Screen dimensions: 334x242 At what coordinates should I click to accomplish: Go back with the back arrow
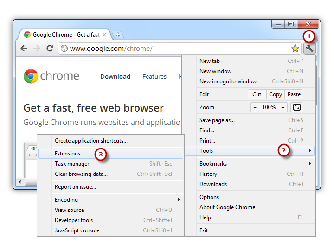[24, 49]
